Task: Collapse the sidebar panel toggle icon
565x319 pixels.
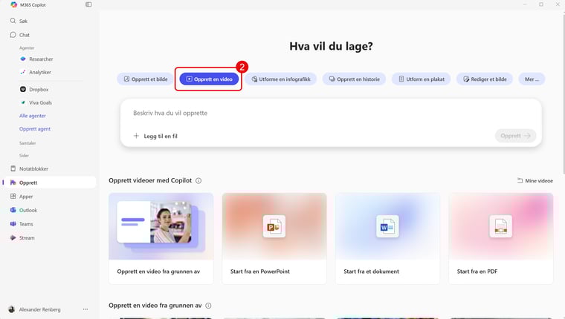Action: coord(88,4)
